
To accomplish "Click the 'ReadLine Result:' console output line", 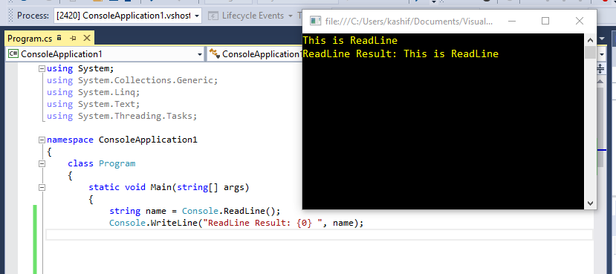I will (401, 53).
